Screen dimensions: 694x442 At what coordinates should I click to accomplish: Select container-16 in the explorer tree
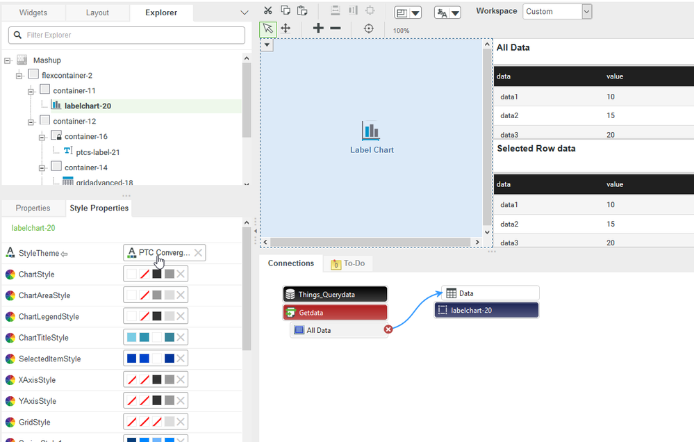(x=86, y=136)
